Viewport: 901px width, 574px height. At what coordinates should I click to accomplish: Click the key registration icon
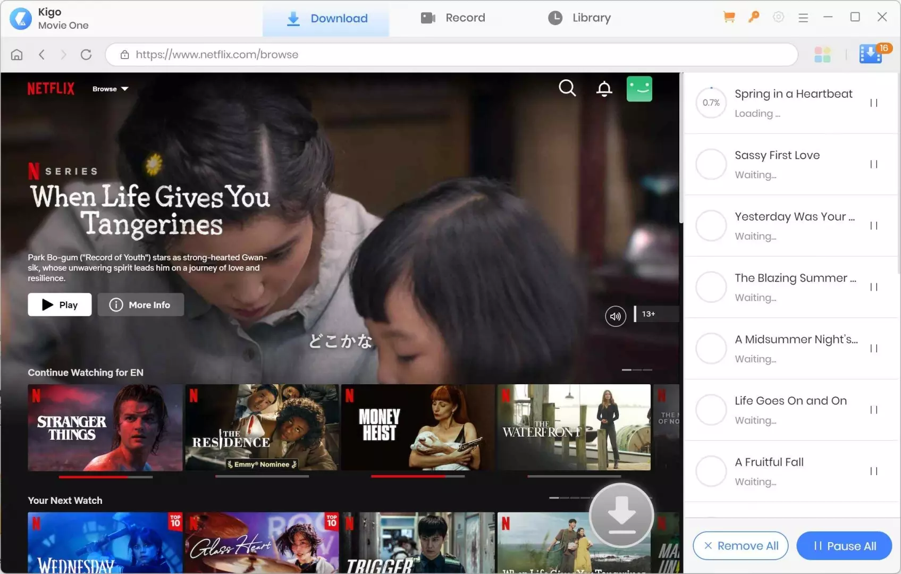pyautogui.click(x=753, y=17)
